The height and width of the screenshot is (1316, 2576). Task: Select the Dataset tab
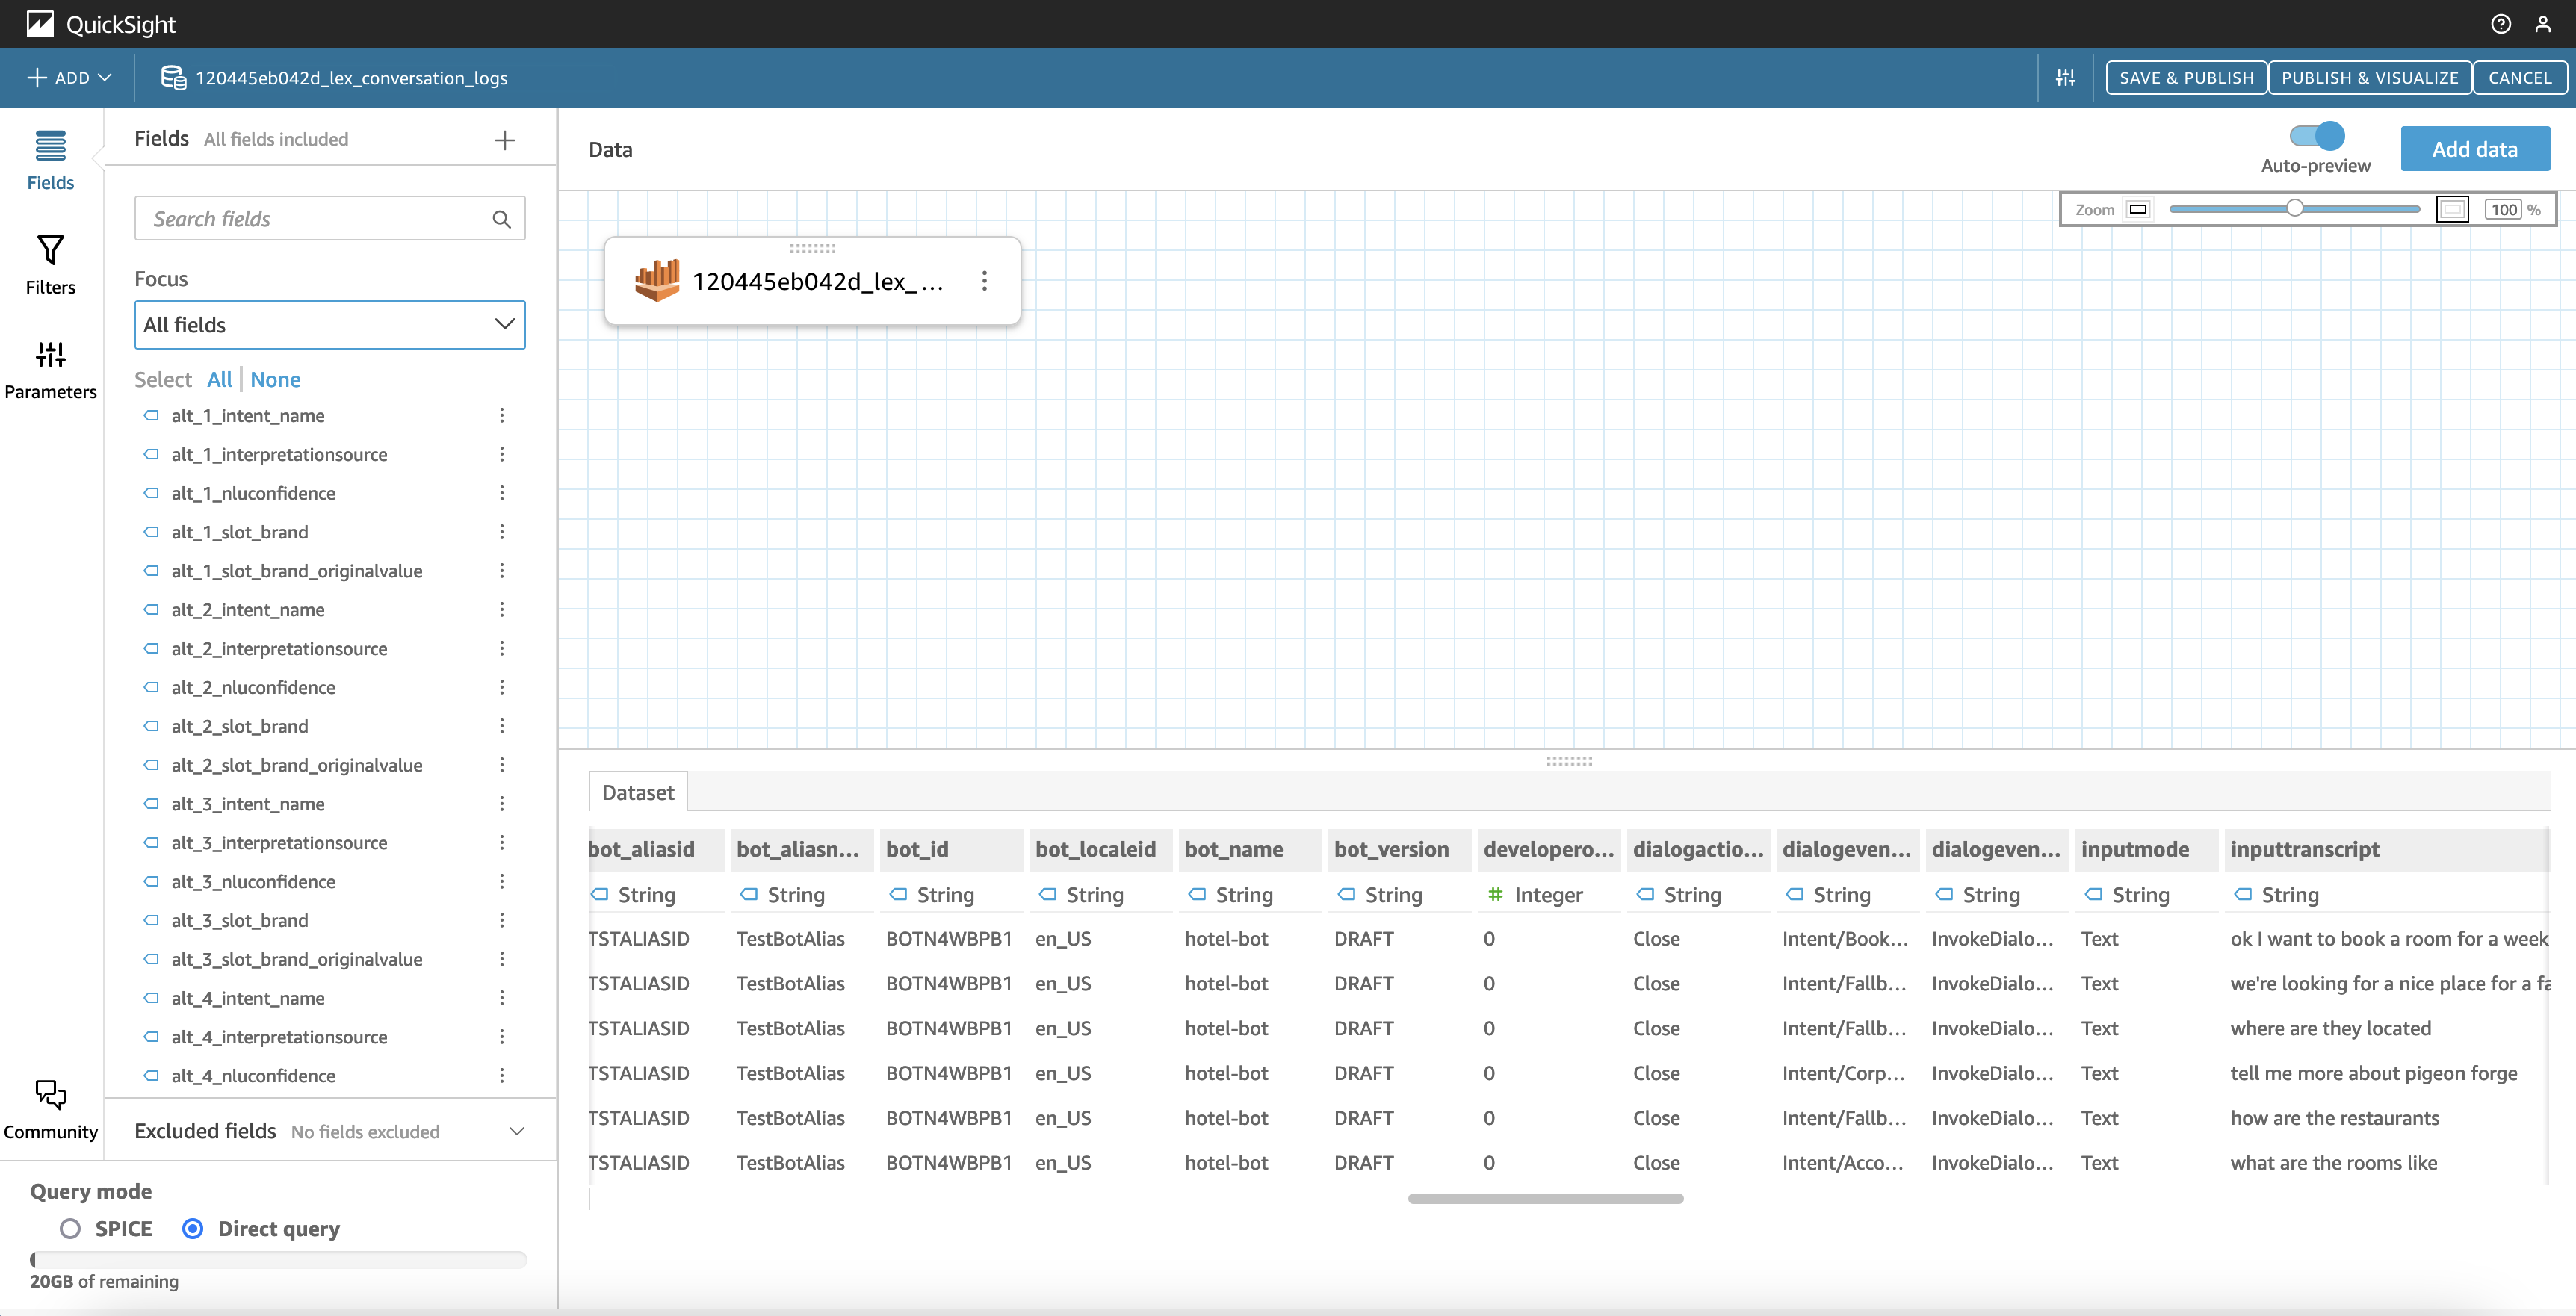[x=638, y=792]
